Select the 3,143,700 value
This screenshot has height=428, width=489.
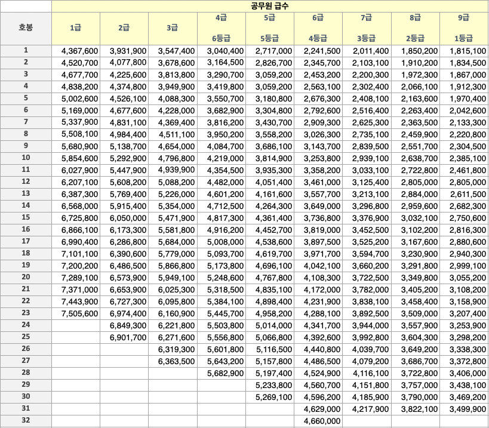322,146
